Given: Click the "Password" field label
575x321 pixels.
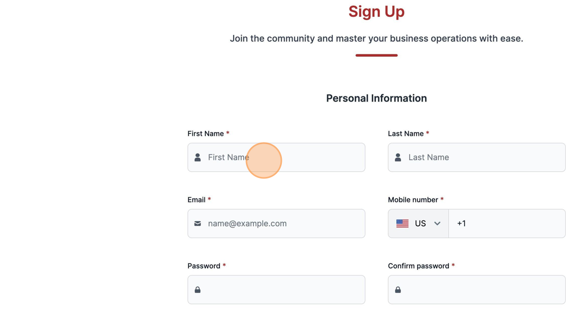Looking at the screenshot, I should click(204, 266).
